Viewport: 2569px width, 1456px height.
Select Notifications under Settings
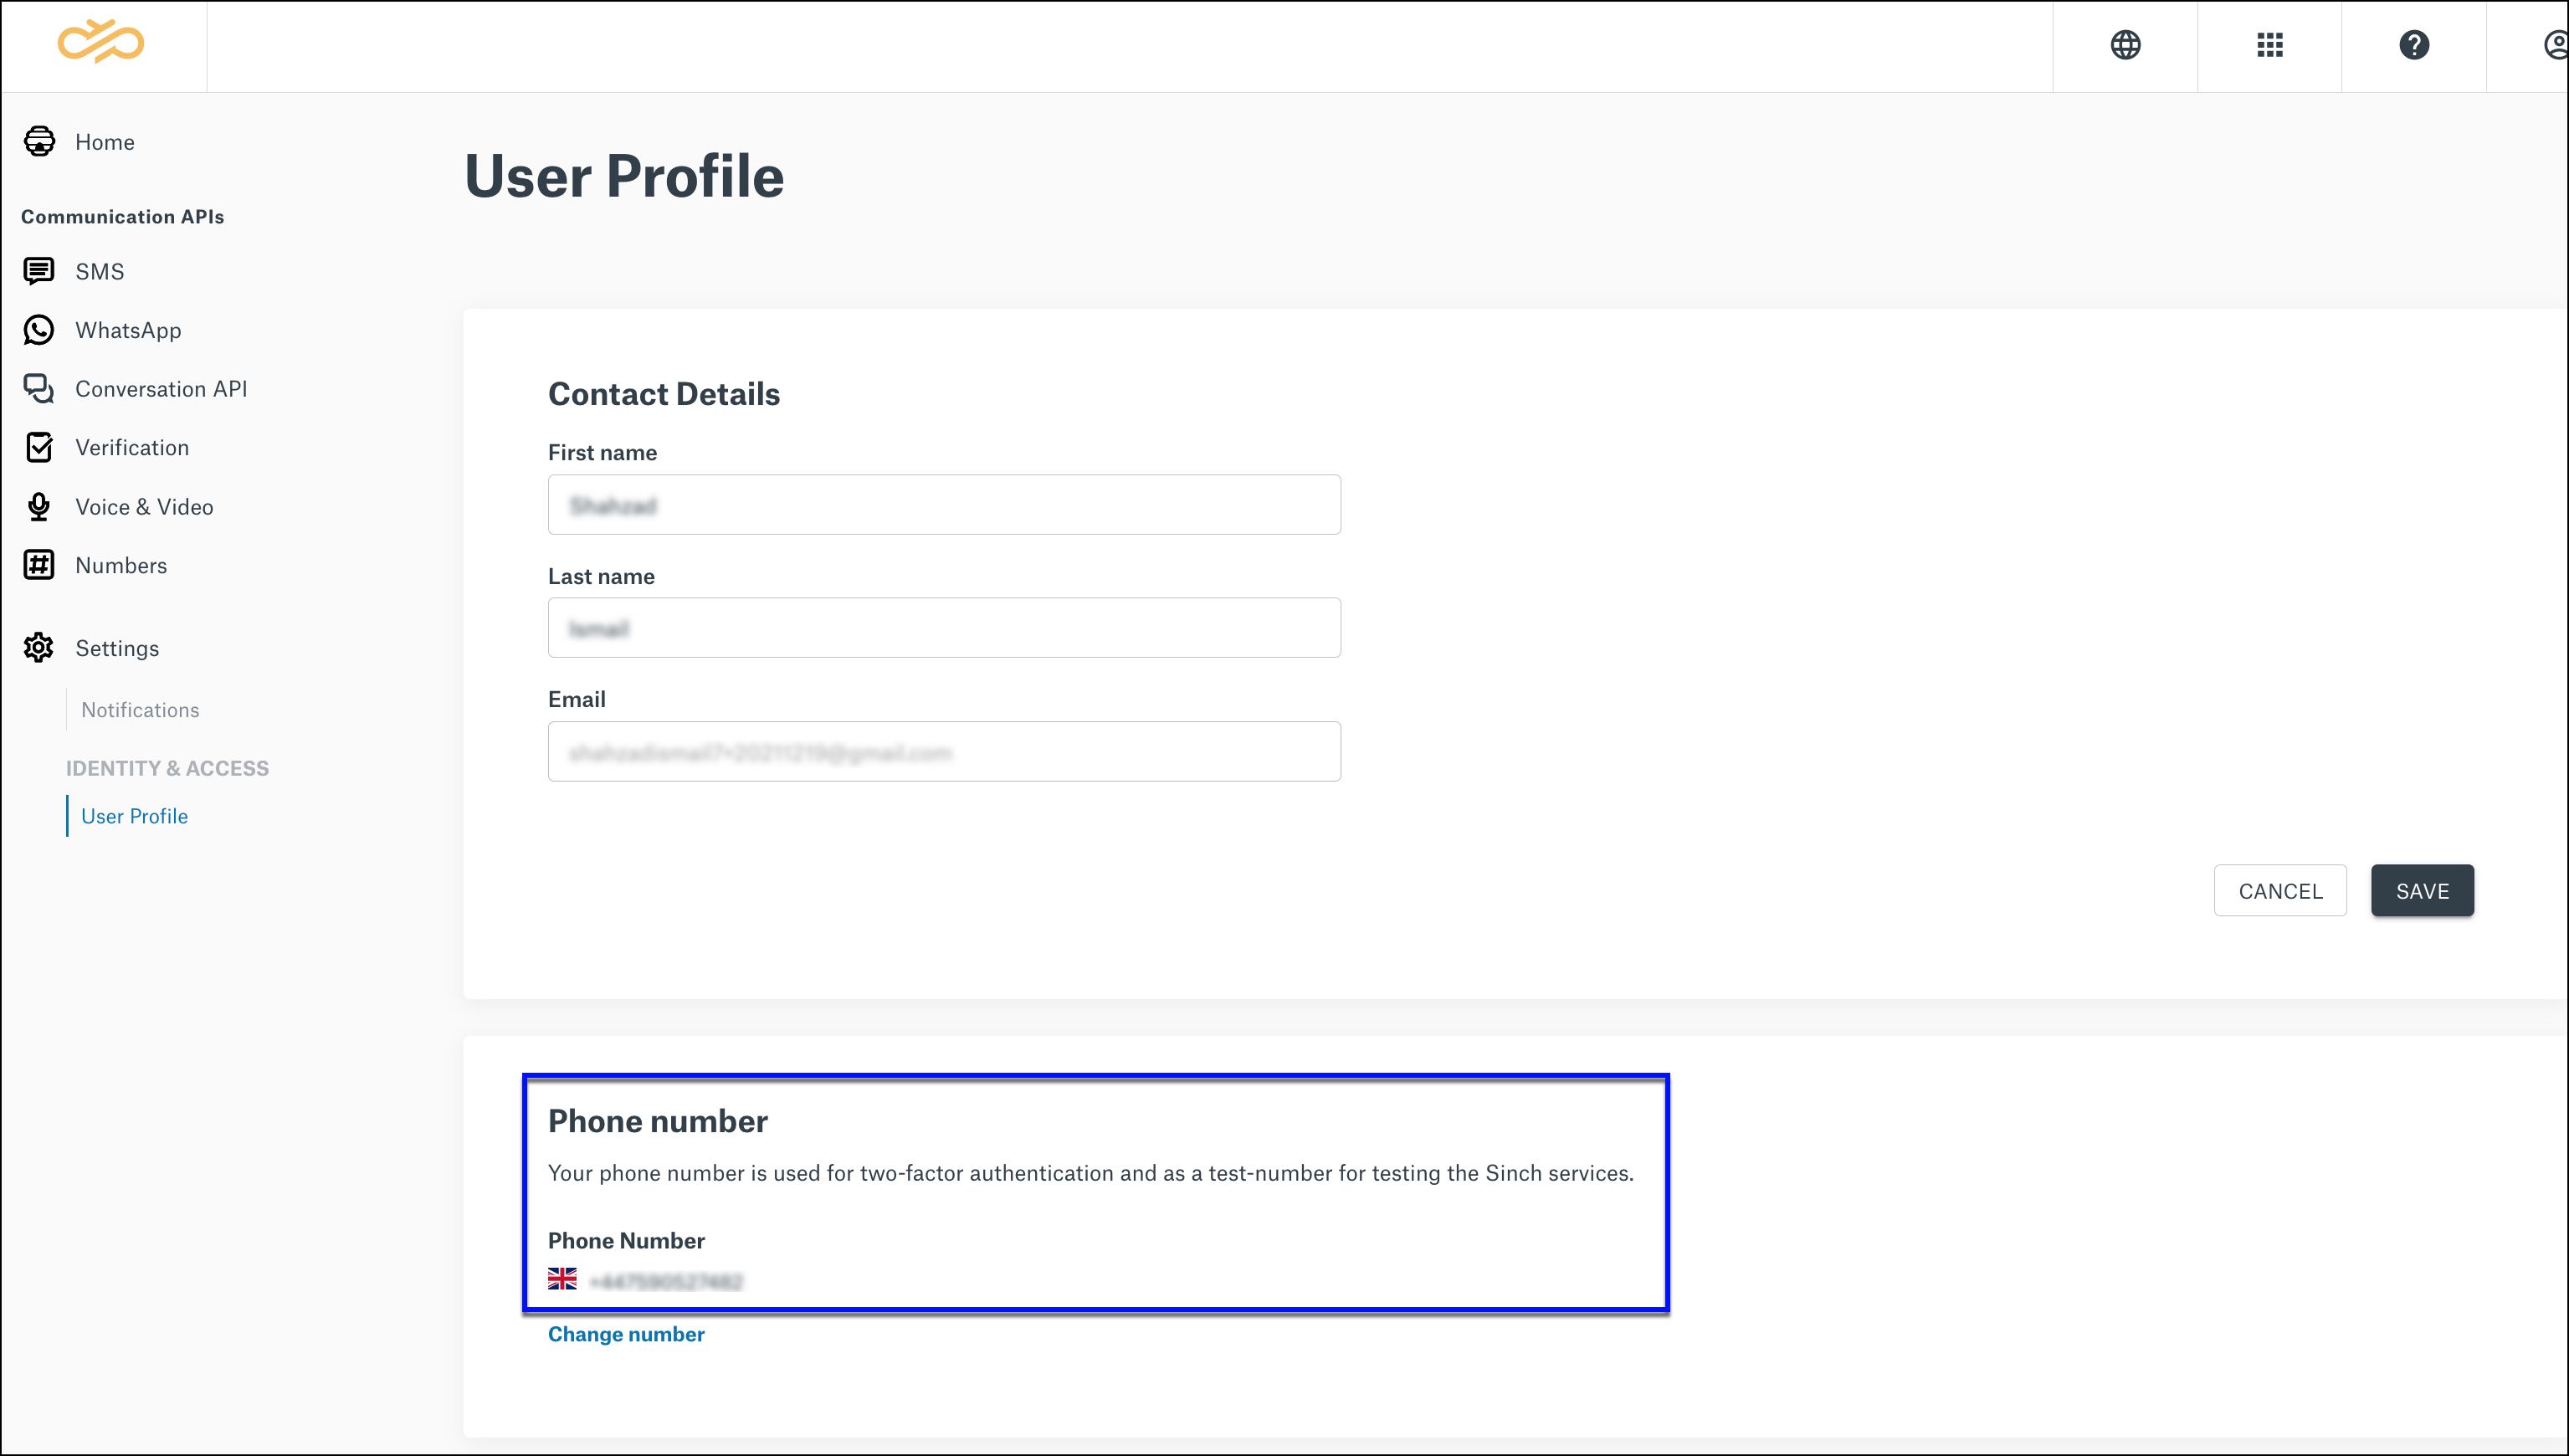(140, 708)
